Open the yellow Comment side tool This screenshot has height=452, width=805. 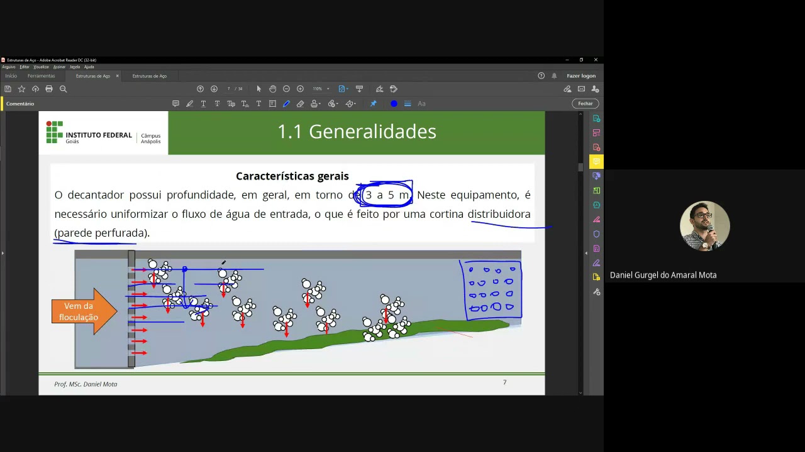(x=596, y=161)
